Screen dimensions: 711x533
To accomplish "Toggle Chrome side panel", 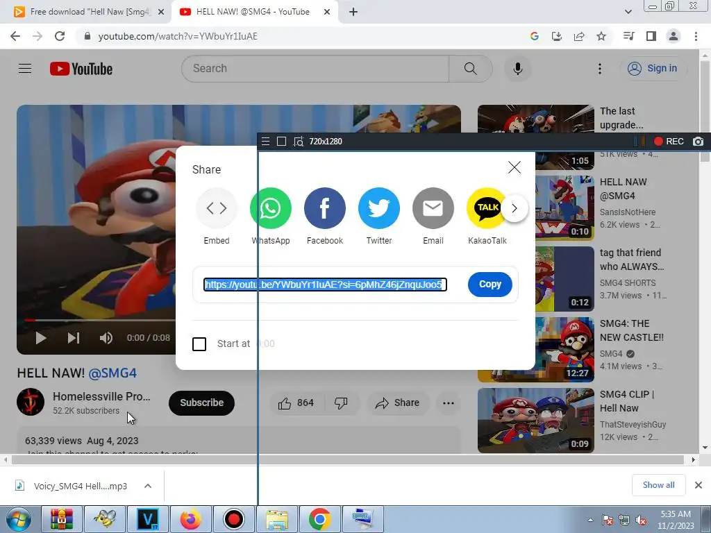I will click(x=651, y=36).
